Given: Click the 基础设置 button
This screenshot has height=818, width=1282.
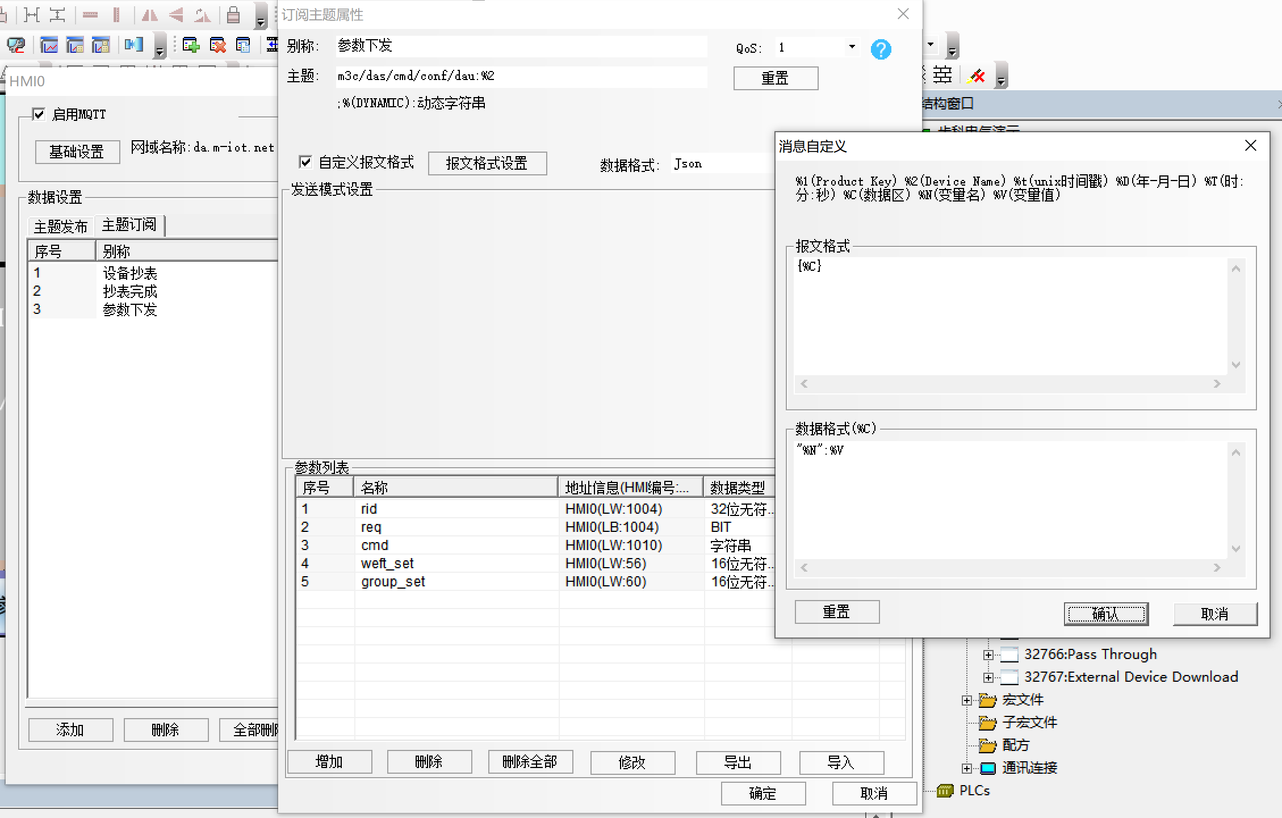Looking at the screenshot, I should tap(77, 152).
